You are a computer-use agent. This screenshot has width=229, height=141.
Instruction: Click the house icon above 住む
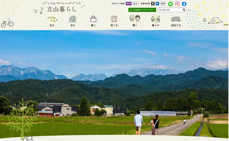coord(73,19)
